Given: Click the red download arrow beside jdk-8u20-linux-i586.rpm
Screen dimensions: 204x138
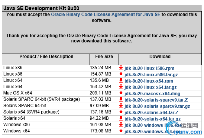Looking at the screenshot, I should (x=121, y=68).
